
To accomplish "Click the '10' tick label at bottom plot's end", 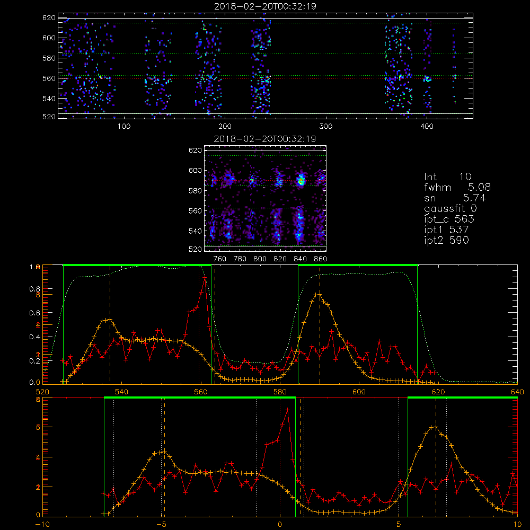I will click(x=517, y=525).
